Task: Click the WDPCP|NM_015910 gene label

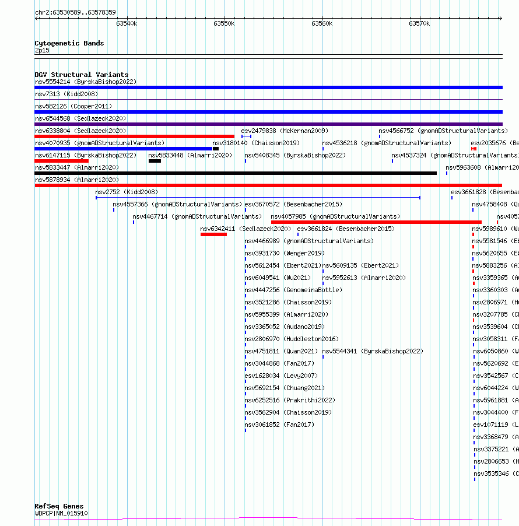Action: (x=61, y=513)
